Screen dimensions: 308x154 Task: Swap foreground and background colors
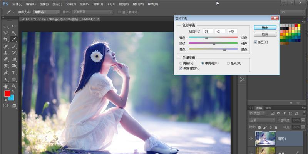click(13, 92)
